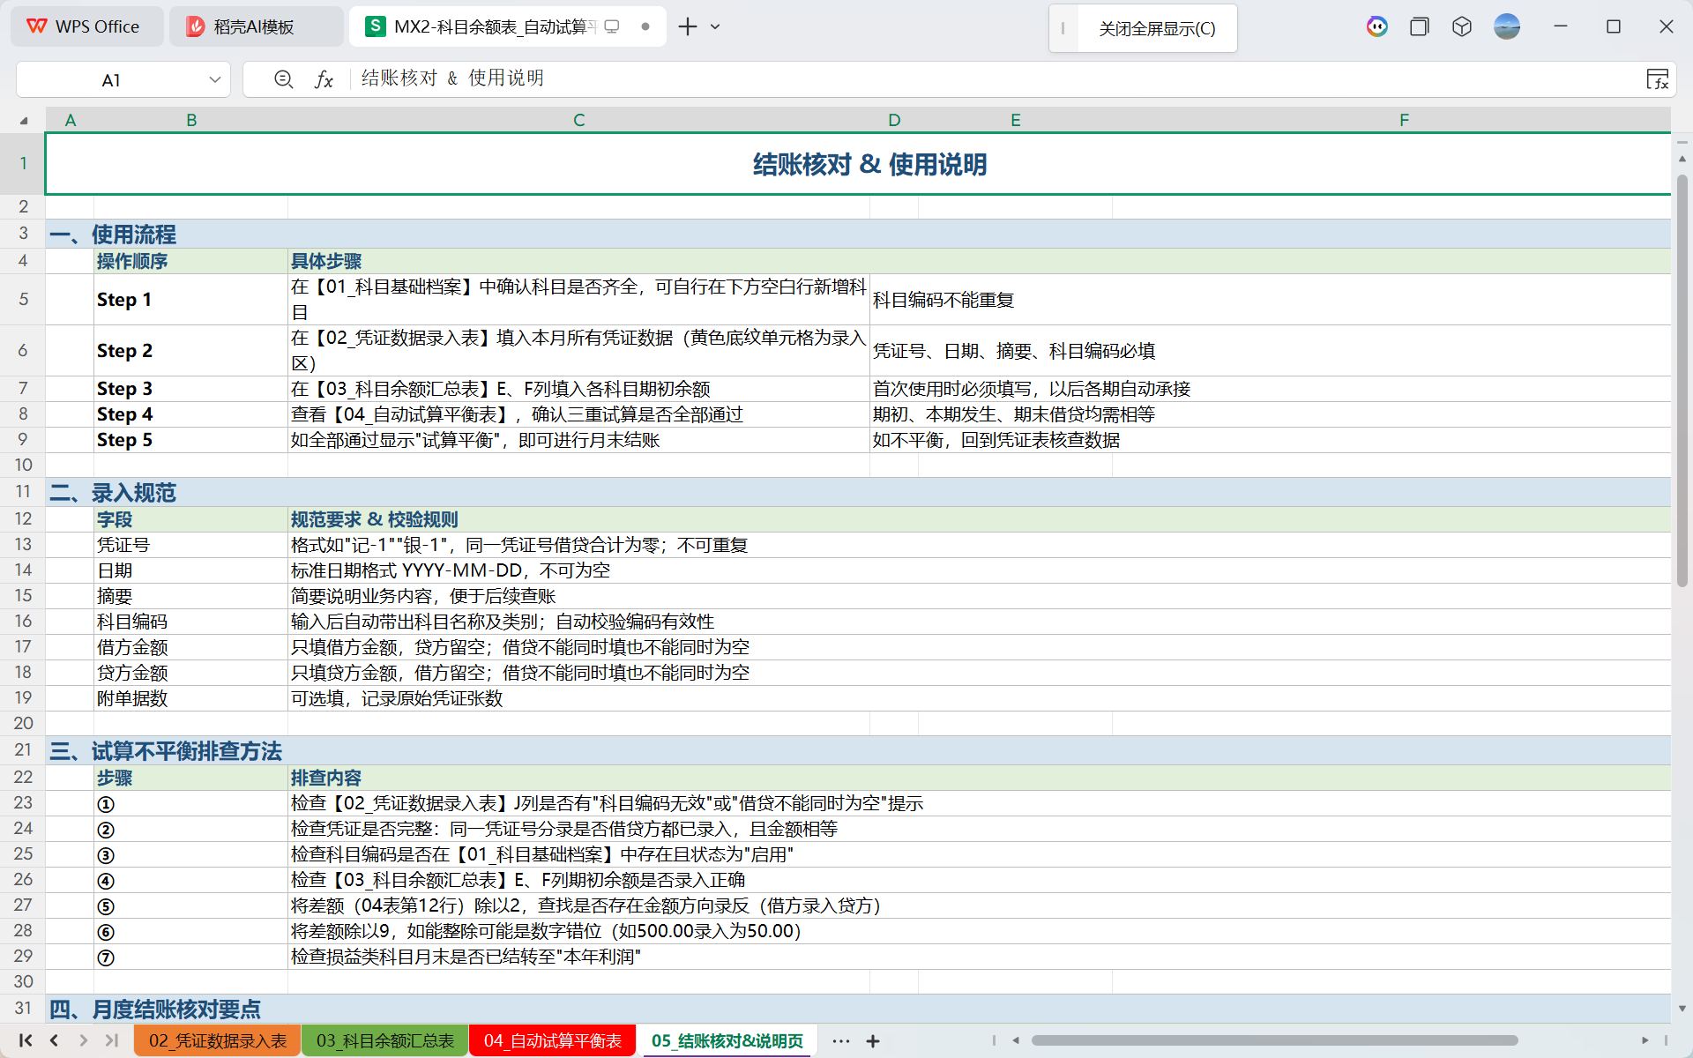Open the cube skin/app icon
1693x1058 pixels.
(x=1462, y=26)
